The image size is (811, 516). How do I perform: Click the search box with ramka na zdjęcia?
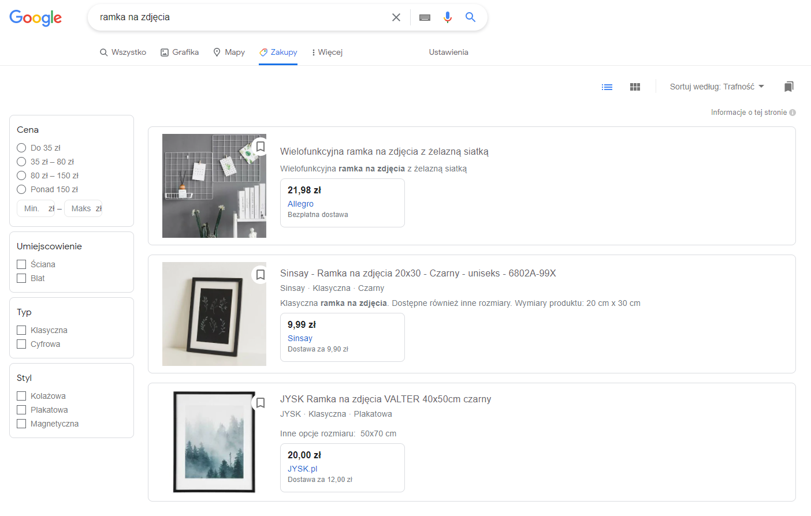(243, 17)
